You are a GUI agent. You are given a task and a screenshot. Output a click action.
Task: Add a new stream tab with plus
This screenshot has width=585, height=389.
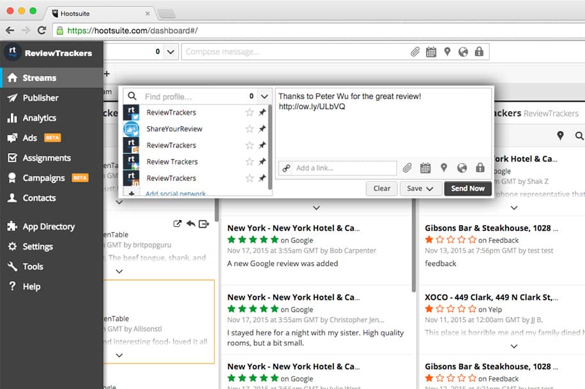[x=107, y=74]
